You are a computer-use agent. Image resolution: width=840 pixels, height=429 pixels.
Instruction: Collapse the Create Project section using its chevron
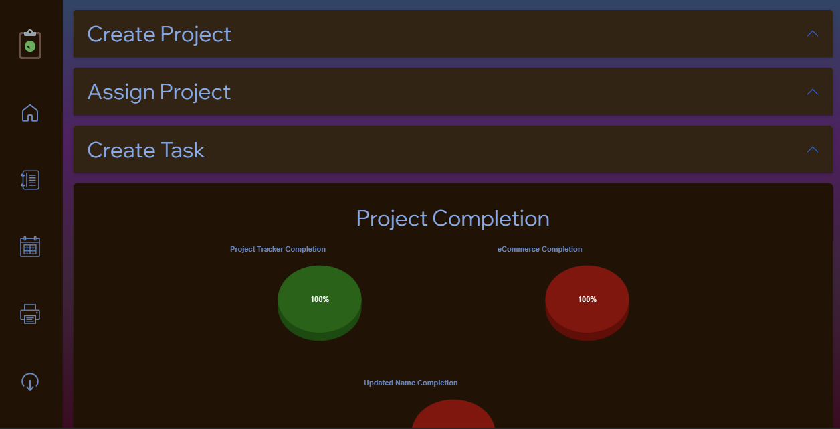pyautogui.click(x=812, y=33)
